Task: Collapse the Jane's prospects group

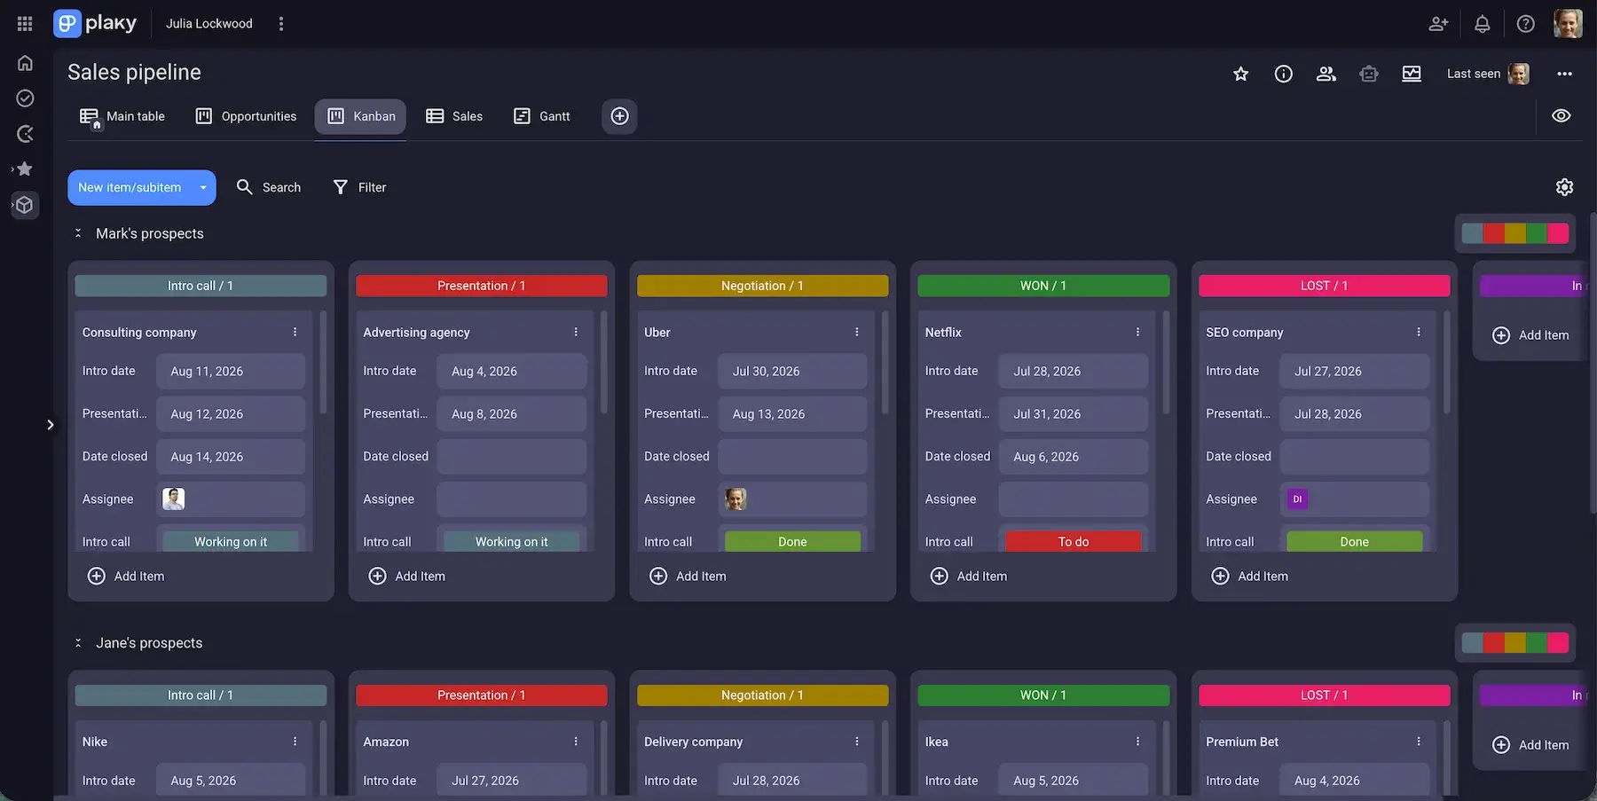Action: tap(78, 643)
